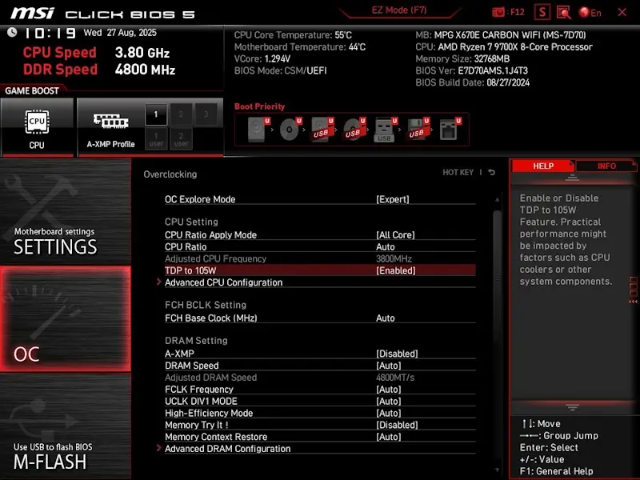
Task: Change language via the En globe icon
Action: 590,13
